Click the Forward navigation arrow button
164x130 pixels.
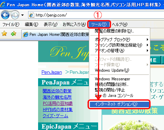[15, 15]
